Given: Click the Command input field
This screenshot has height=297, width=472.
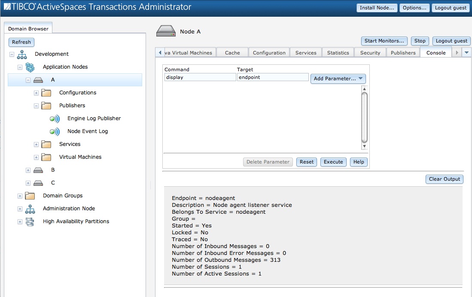Looking at the screenshot, I should click(200, 77).
